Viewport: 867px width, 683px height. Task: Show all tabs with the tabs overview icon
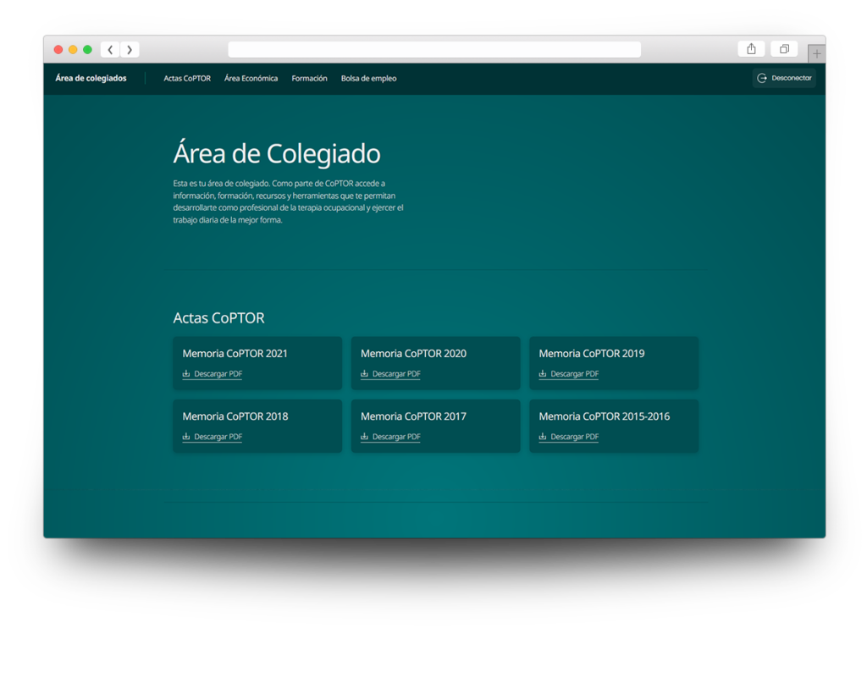784,49
